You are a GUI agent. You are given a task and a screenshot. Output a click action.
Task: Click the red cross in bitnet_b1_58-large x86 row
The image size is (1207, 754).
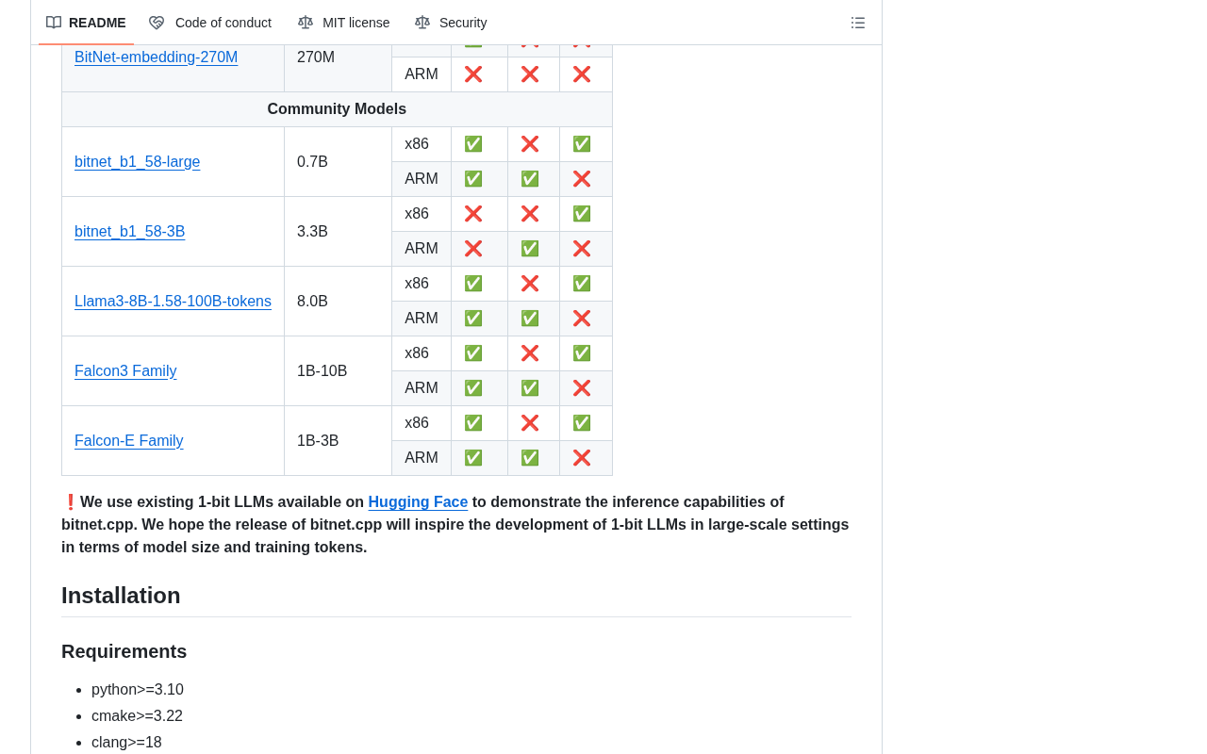point(530,144)
